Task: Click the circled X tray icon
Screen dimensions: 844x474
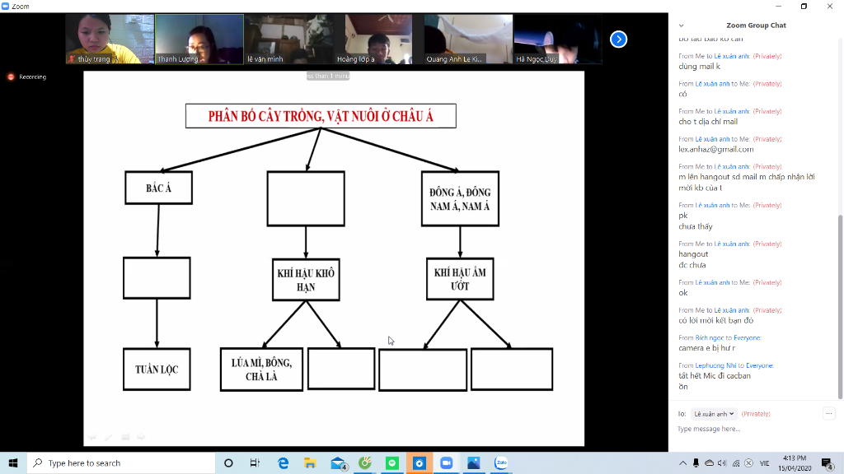Action: coord(748,462)
